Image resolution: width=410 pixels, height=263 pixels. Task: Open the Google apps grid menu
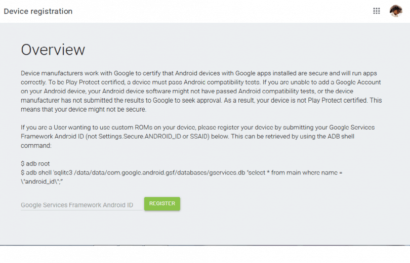point(376,11)
